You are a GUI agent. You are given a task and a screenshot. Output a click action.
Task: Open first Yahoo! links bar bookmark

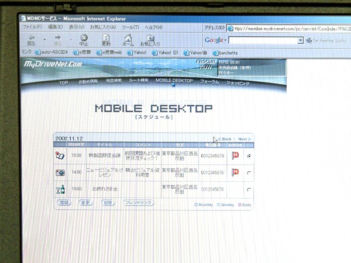136,53
